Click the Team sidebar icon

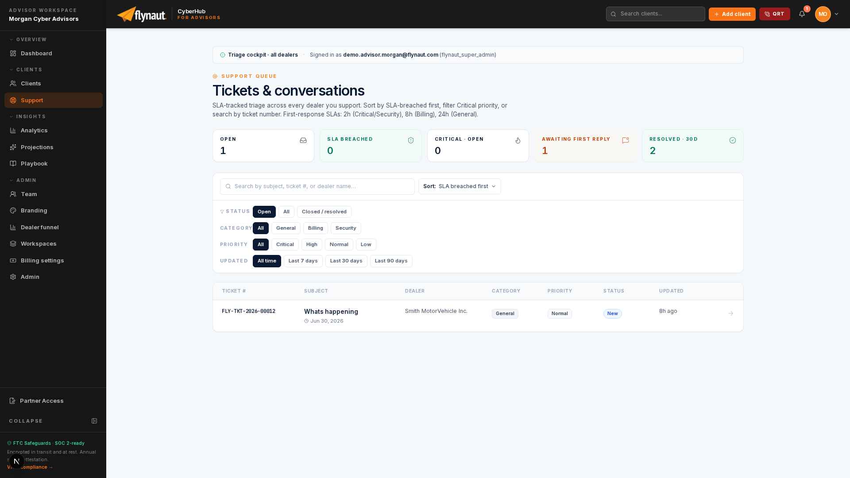coord(13,194)
